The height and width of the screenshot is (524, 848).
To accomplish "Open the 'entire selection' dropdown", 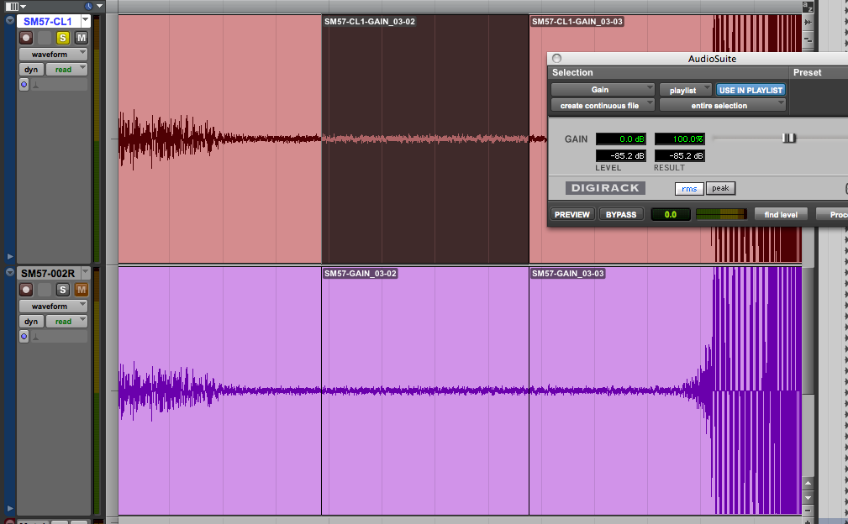I will point(723,105).
